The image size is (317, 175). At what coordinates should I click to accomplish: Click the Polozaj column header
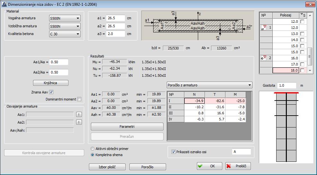point(286,15)
